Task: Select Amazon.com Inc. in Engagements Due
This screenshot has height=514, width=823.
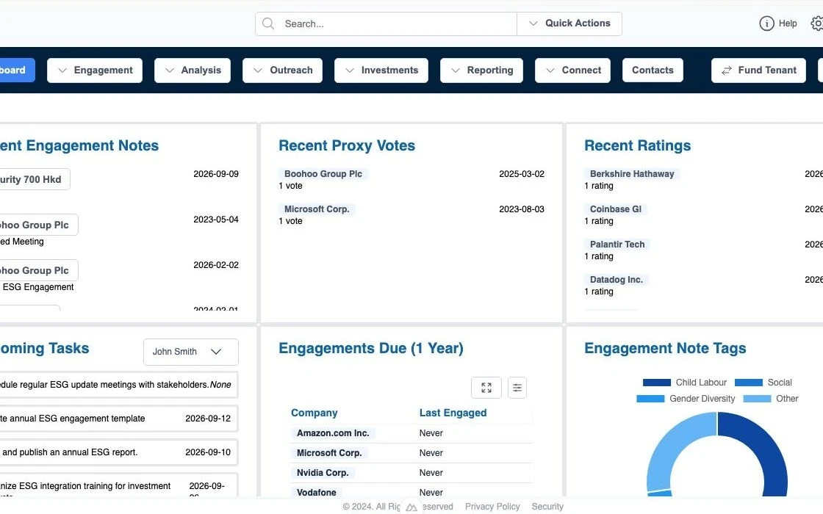Action: [x=333, y=433]
